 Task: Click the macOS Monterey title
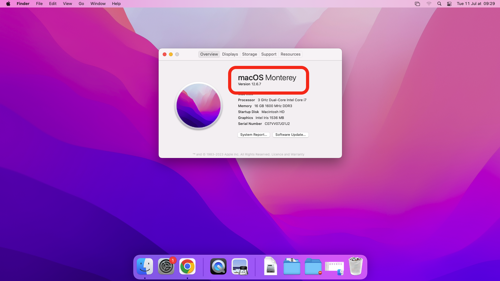267,78
